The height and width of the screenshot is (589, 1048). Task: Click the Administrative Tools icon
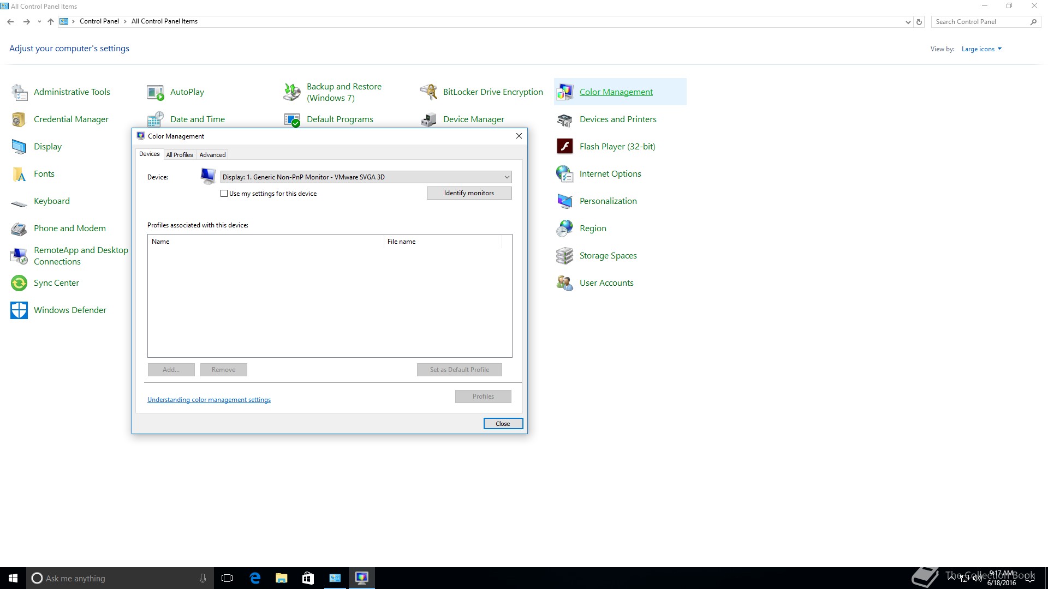coord(19,92)
